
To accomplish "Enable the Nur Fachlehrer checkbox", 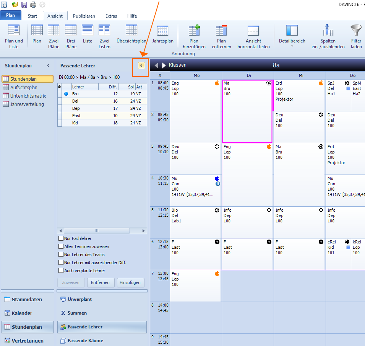I will (61, 238).
